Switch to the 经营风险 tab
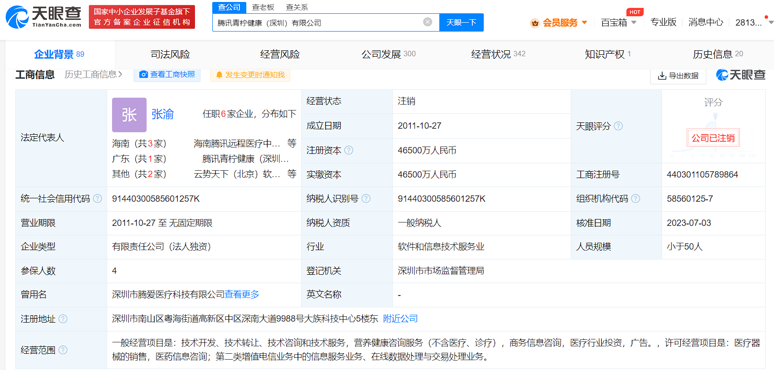Viewport: 774px width, 370px height. [x=280, y=54]
